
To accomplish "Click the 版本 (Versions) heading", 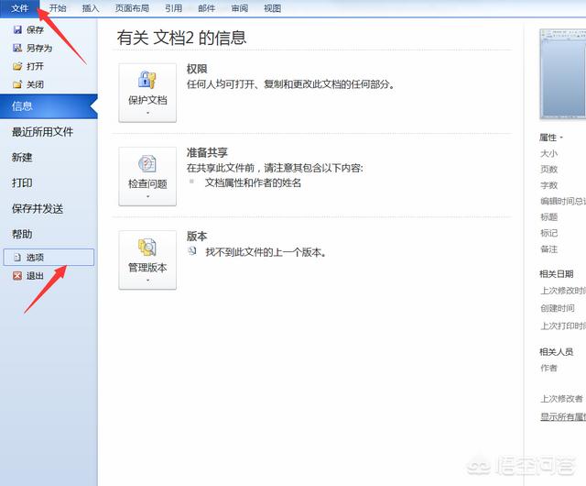I will click(x=197, y=237).
